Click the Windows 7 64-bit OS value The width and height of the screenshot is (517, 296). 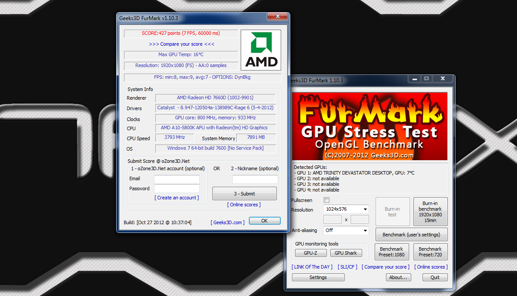tap(215, 148)
